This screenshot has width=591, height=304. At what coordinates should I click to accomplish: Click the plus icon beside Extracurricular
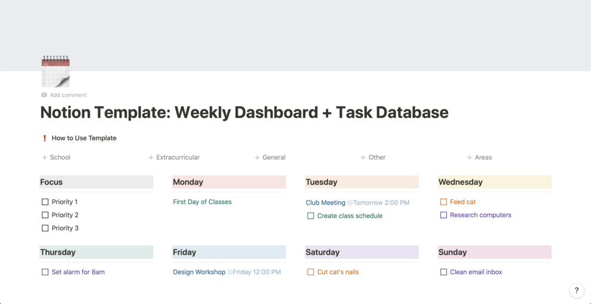pos(151,158)
